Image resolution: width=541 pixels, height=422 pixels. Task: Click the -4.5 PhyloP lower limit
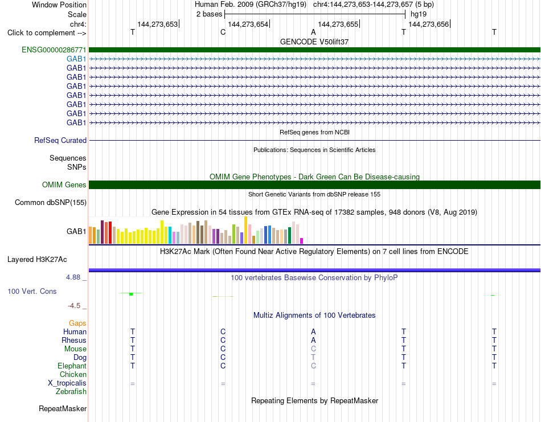pos(74,306)
